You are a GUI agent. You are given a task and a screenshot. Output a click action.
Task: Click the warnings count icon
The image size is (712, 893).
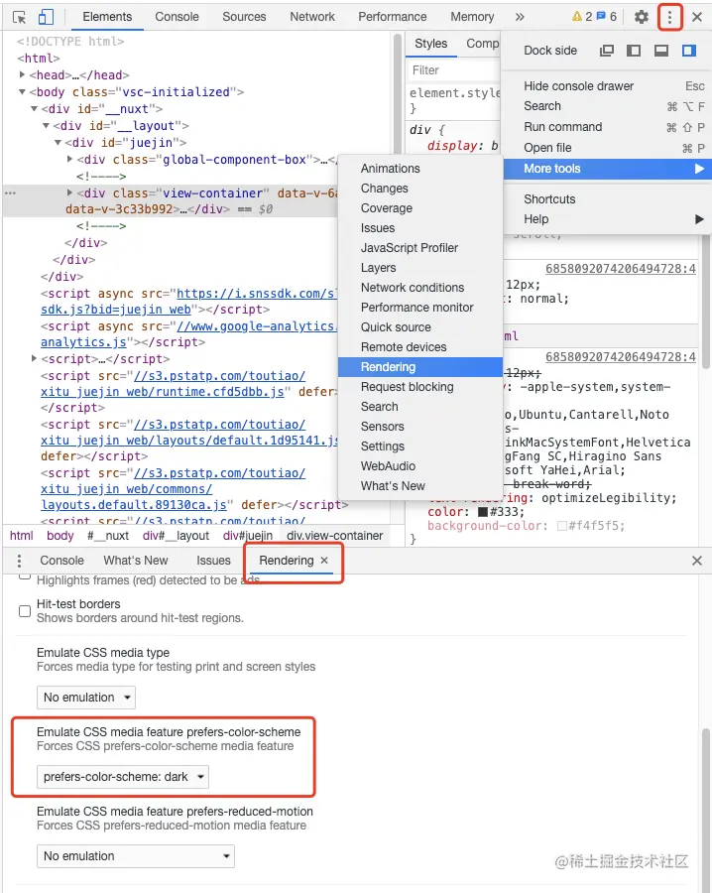click(576, 17)
